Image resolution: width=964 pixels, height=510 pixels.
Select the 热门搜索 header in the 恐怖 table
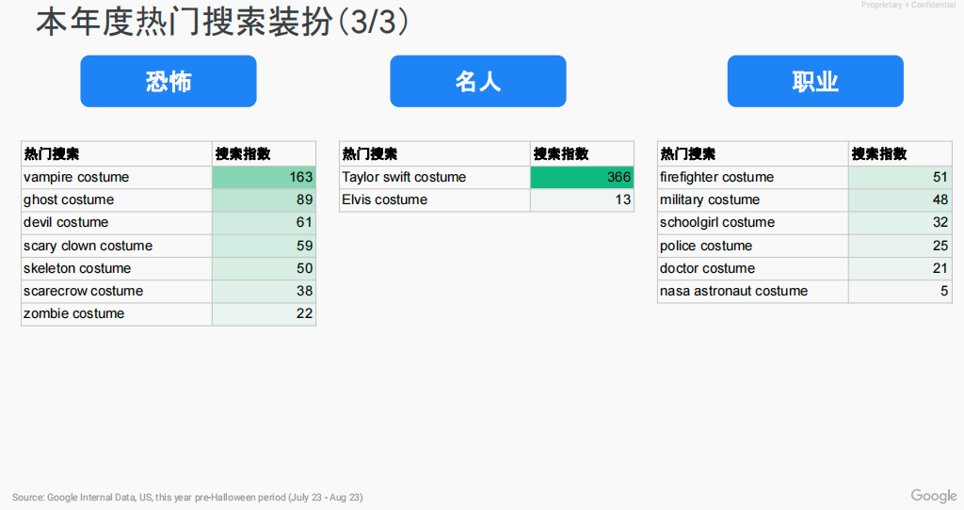tap(117, 153)
